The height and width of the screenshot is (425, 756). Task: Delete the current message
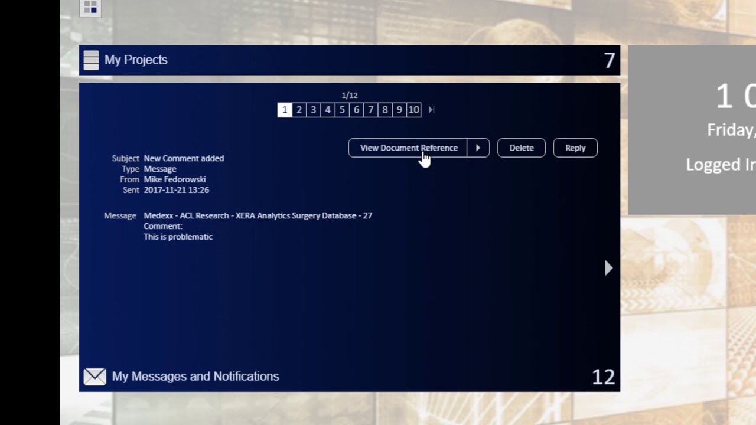(522, 148)
